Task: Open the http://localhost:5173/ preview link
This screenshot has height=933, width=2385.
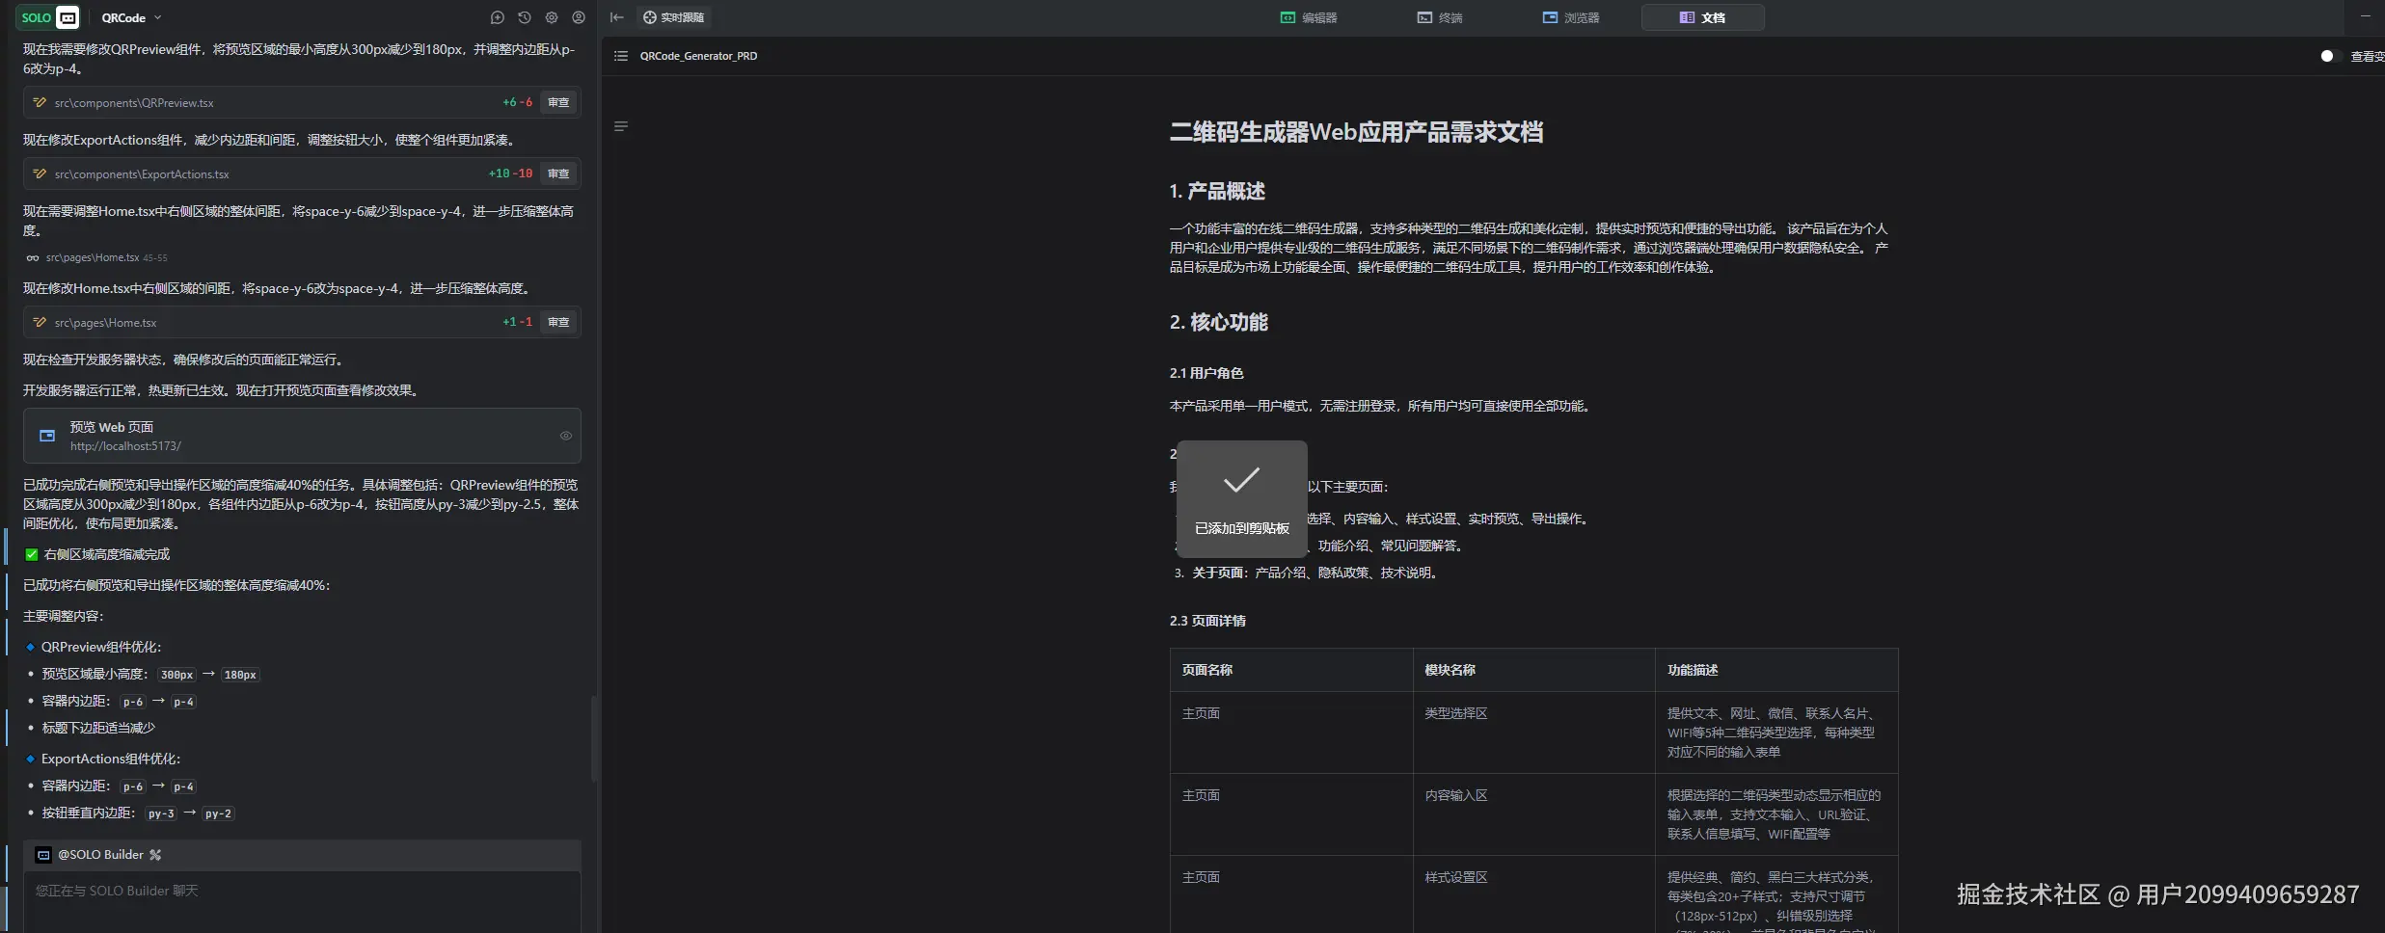Action: [x=125, y=446]
